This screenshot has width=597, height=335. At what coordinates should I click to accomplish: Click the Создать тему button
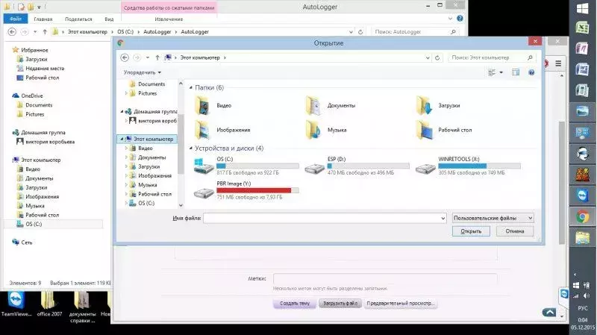[x=295, y=304]
